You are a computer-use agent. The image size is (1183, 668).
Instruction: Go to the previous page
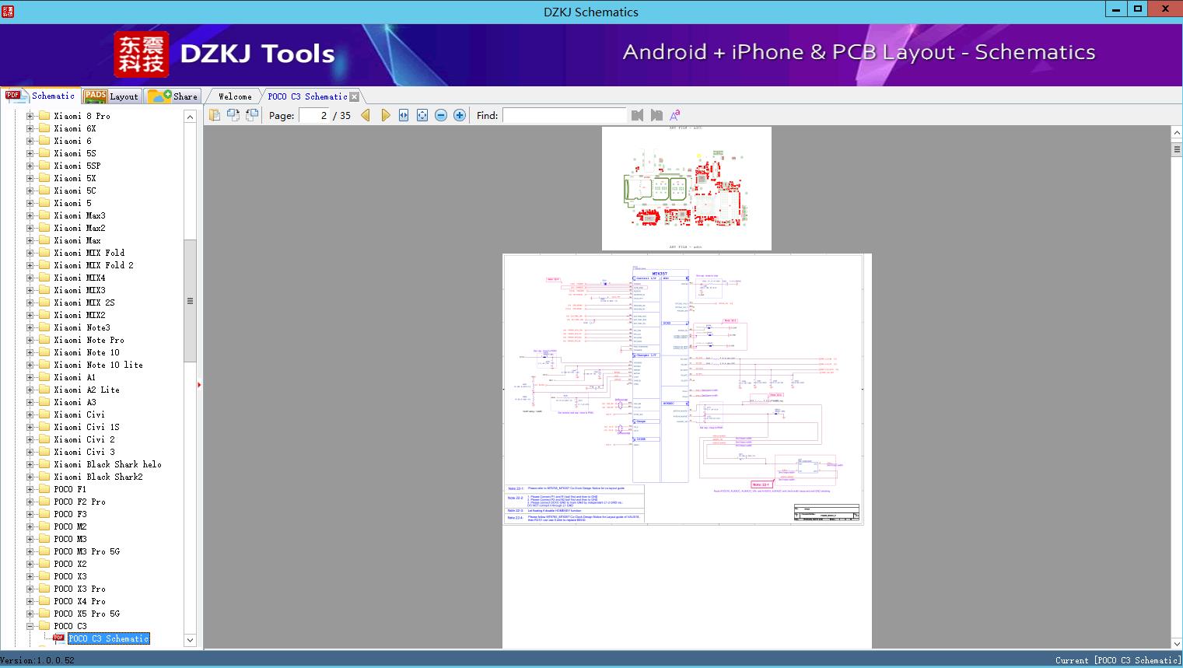(366, 115)
